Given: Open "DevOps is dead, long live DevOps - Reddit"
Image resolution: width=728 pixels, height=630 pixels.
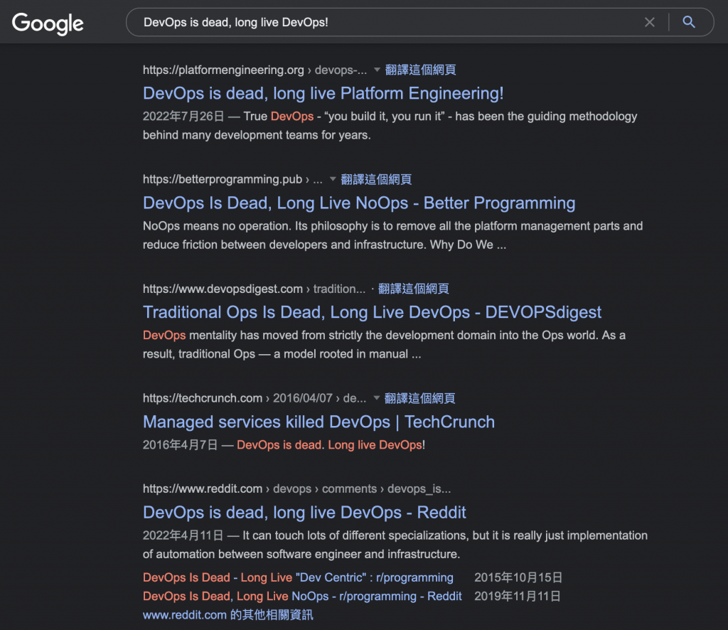Looking at the screenshot, I should [304, 513].
